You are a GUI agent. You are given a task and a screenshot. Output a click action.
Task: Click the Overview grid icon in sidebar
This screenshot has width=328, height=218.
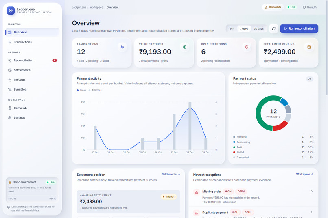tap(10, 32)
